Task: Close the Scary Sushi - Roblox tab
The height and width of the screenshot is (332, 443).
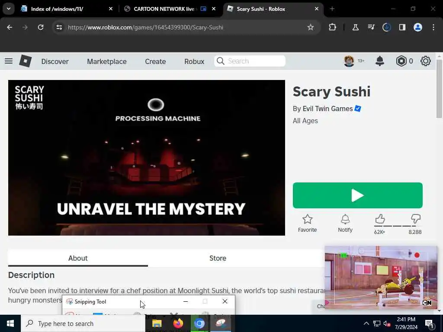Action: [x=317, y=9]
